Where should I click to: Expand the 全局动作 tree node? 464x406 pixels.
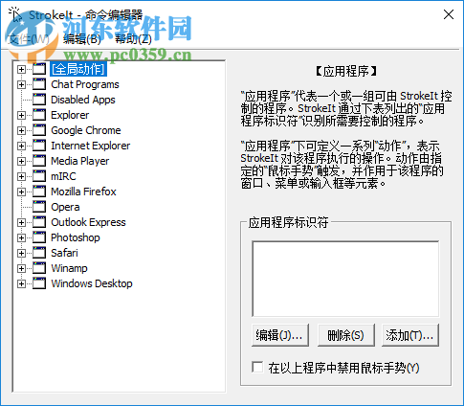pyautogui.click(x=21, y=69)
